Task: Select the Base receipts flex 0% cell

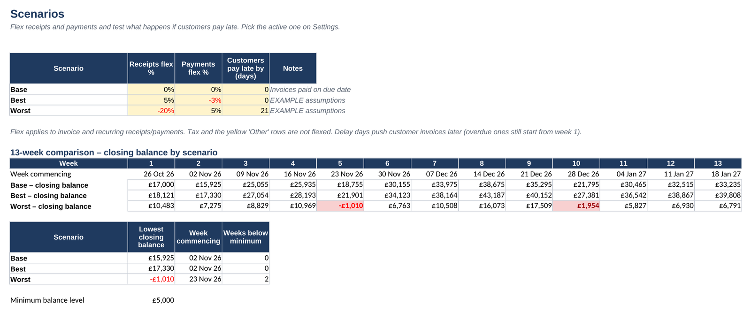Action: 151,89
